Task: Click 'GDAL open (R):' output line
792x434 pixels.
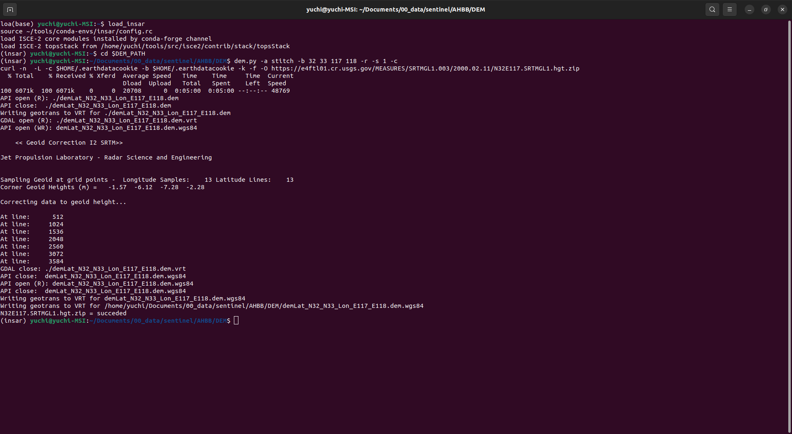Action: (x=99, y=120)
